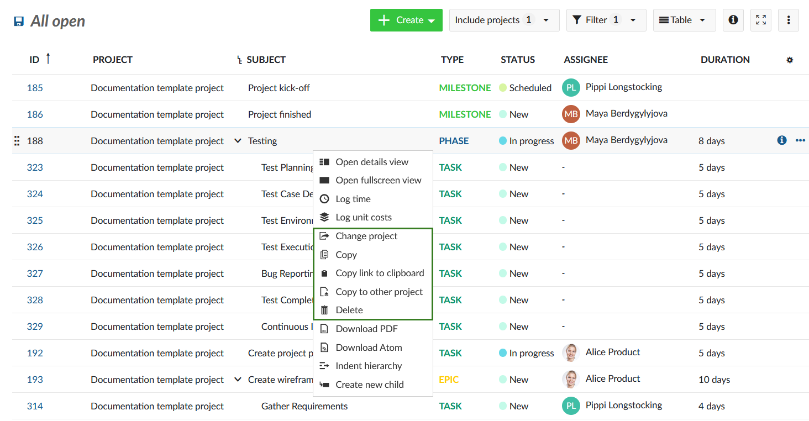Collapse the Testing phase hierarchy
Image resolution: width=809 pixels, height=421 pixels.
(x=238, y=141)
